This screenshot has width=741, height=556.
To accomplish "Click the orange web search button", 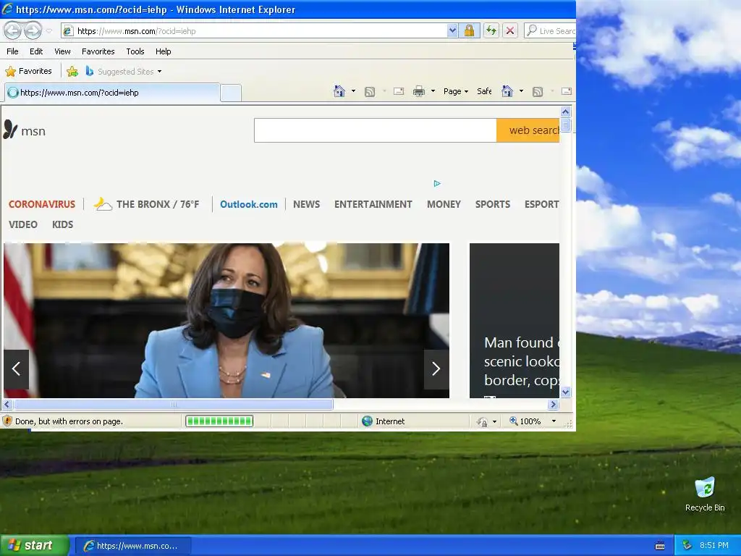I will coord(528,130).
